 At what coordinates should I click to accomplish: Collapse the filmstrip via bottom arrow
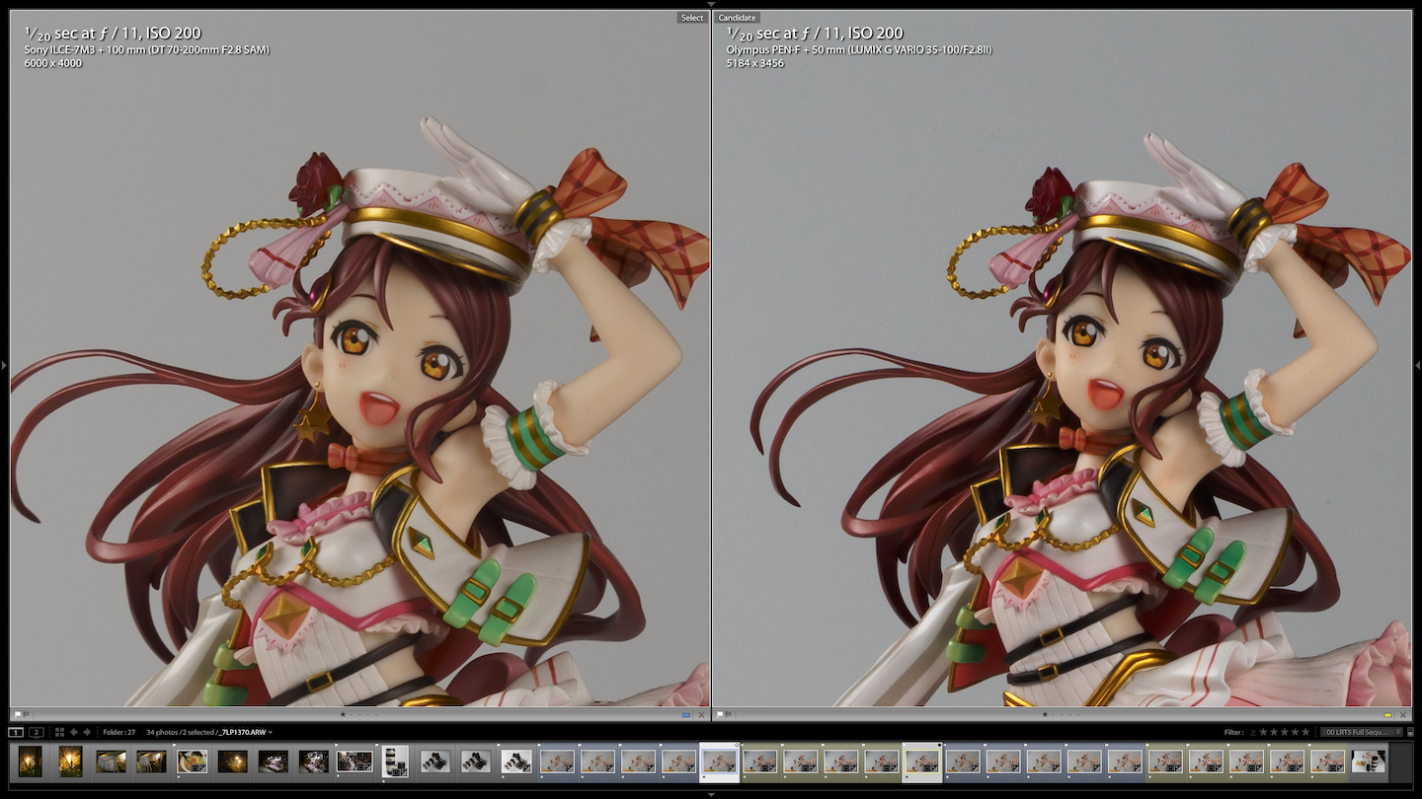[711, 794]
